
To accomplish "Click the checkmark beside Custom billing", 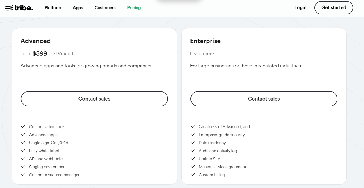I will (x=193, y=175).
